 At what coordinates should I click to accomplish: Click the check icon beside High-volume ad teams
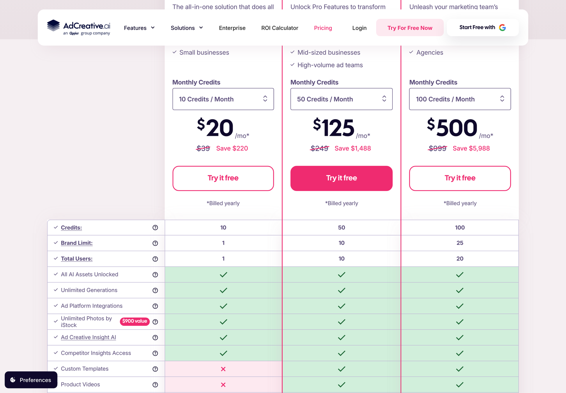293,65
